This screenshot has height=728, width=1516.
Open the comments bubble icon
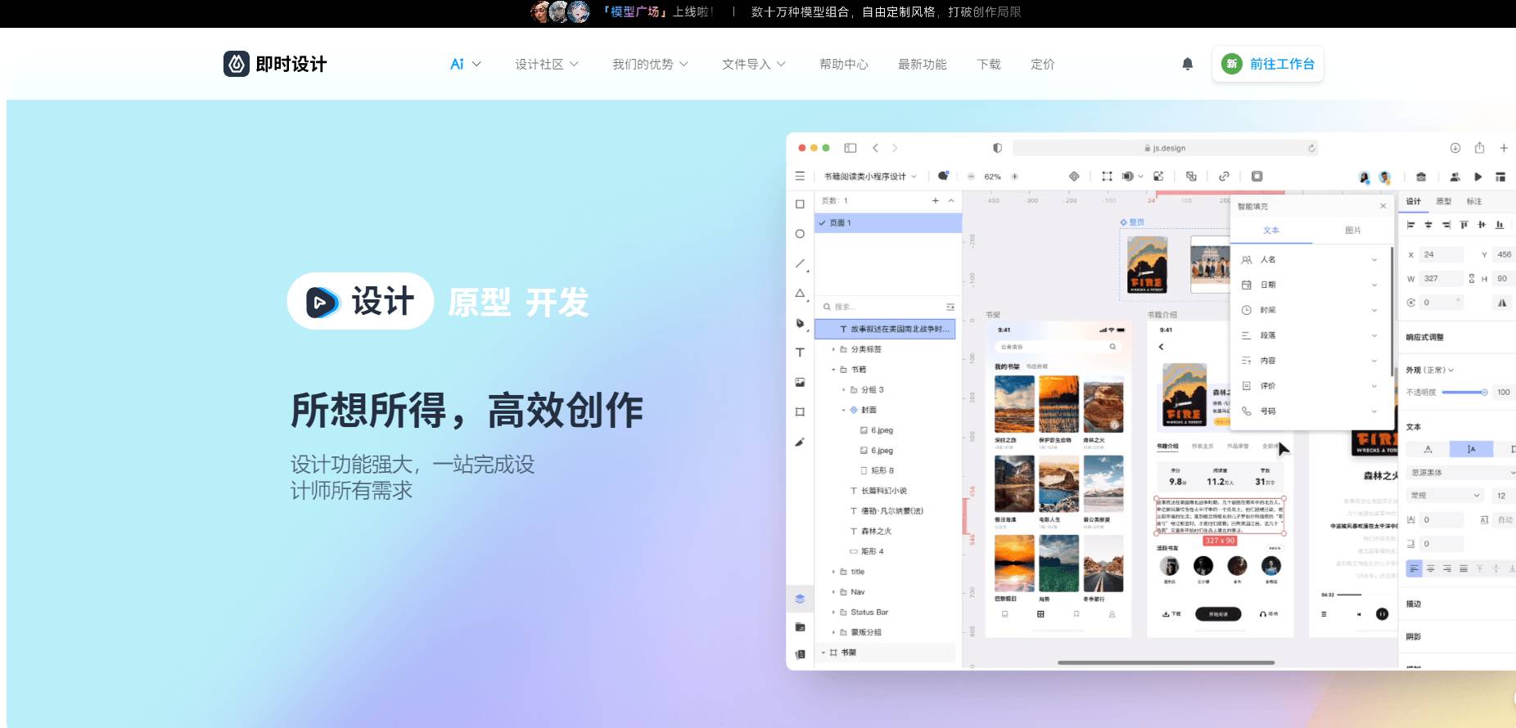pos(944,176)
